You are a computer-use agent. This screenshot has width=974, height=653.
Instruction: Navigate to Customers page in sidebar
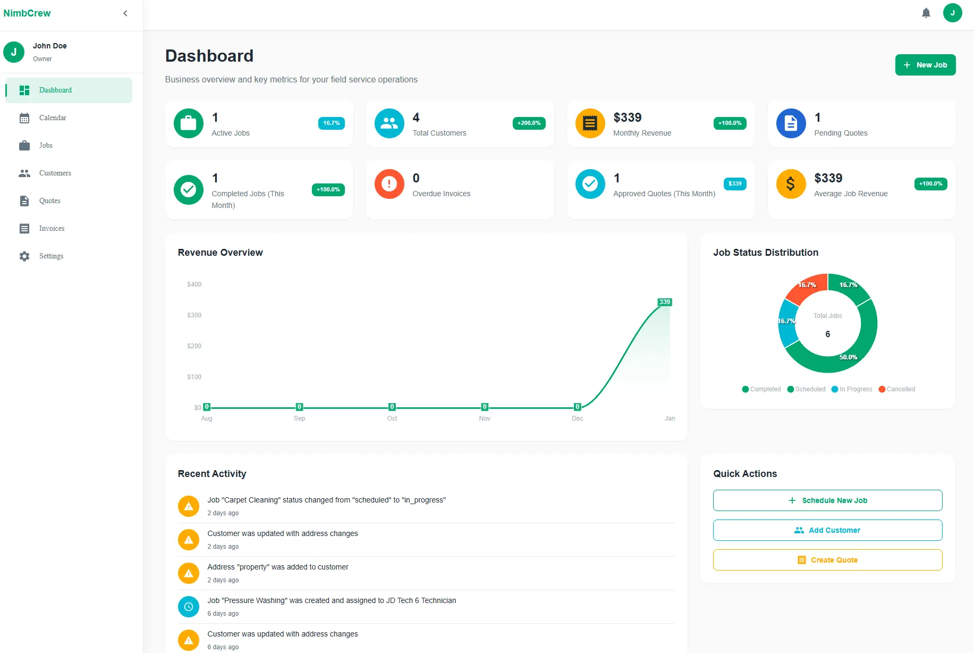pos(55,173)
